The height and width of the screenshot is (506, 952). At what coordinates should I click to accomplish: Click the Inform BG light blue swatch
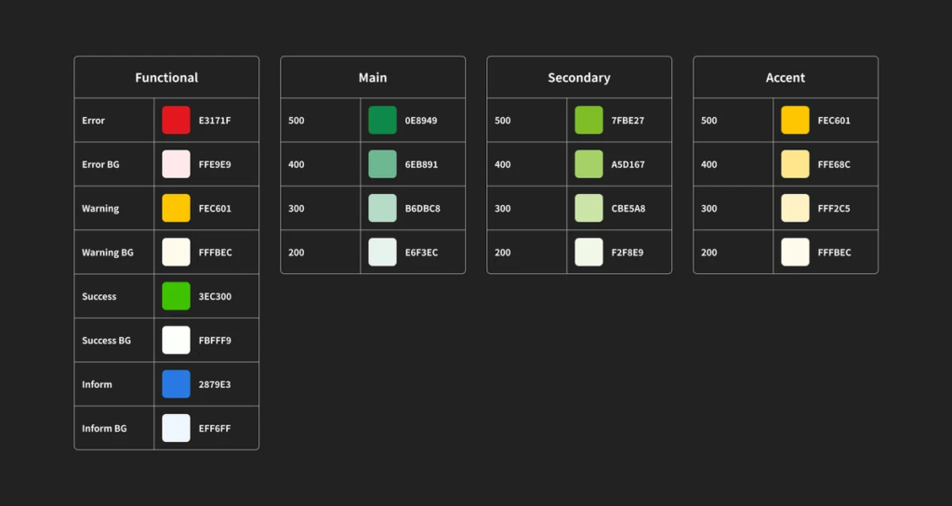(176, 428)
